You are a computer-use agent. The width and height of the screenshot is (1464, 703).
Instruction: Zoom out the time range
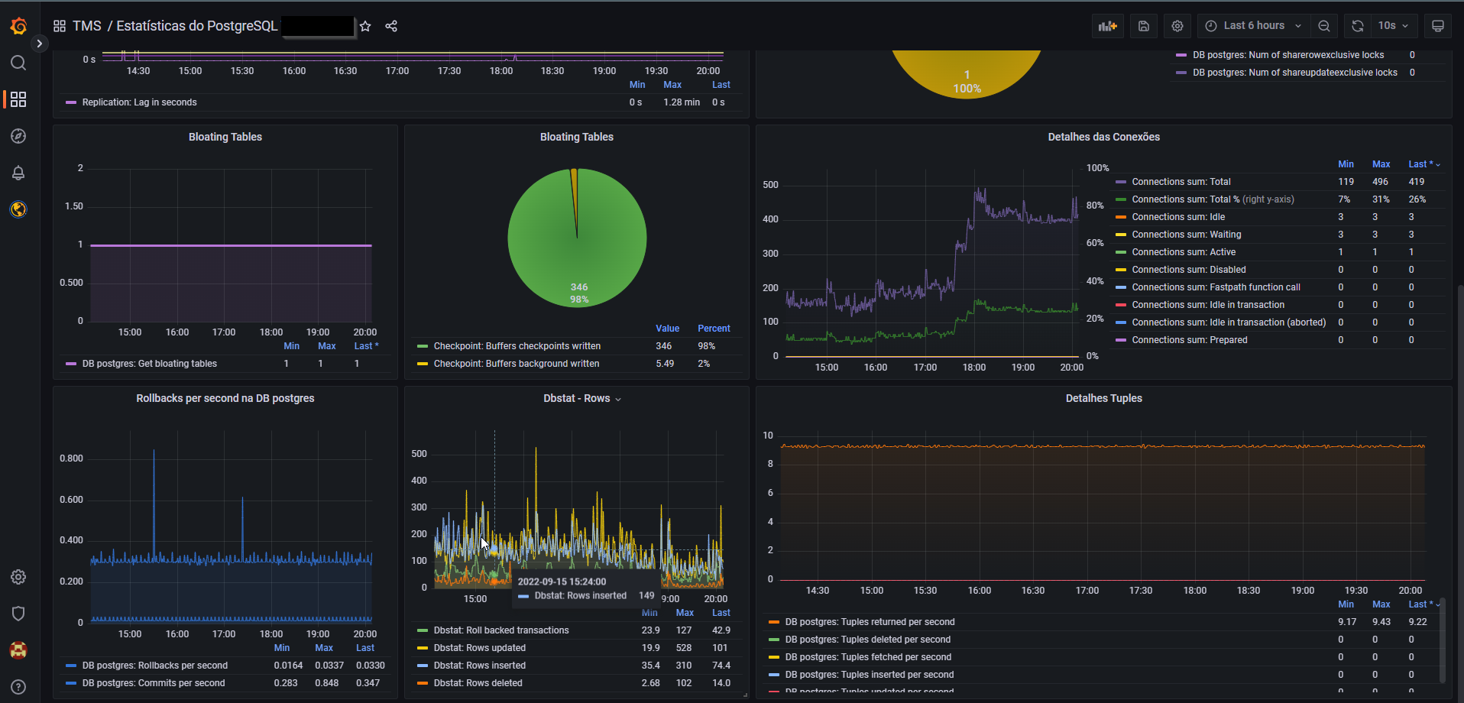pyautogui.click(x=1324, y=26)
